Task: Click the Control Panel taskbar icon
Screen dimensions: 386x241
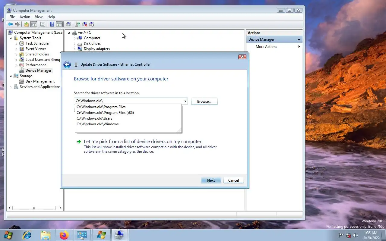Action: pos(82,235)
